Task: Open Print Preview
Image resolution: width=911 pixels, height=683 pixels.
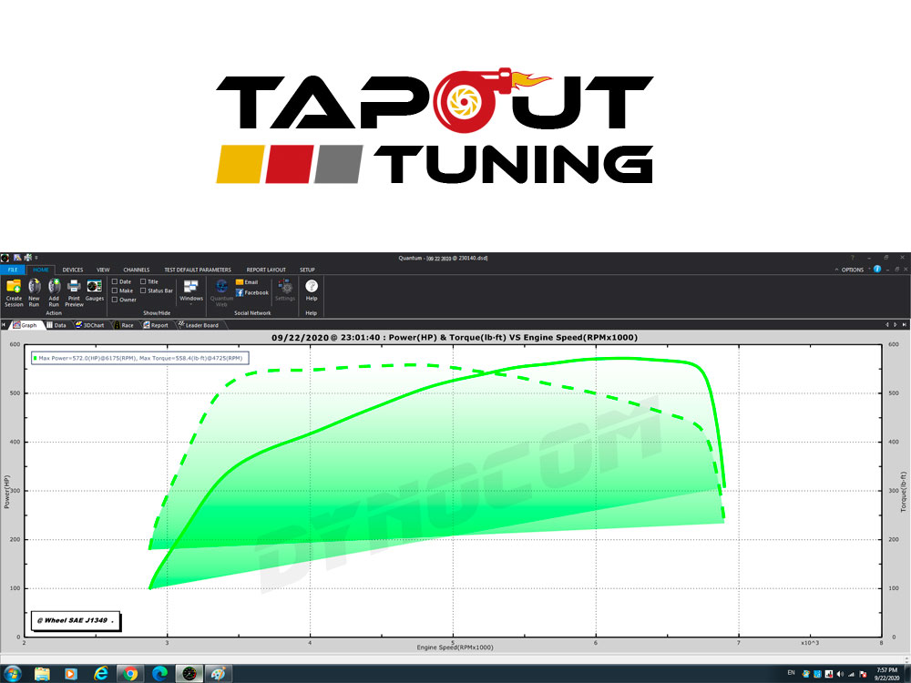Action: click(x=74, y=292)
